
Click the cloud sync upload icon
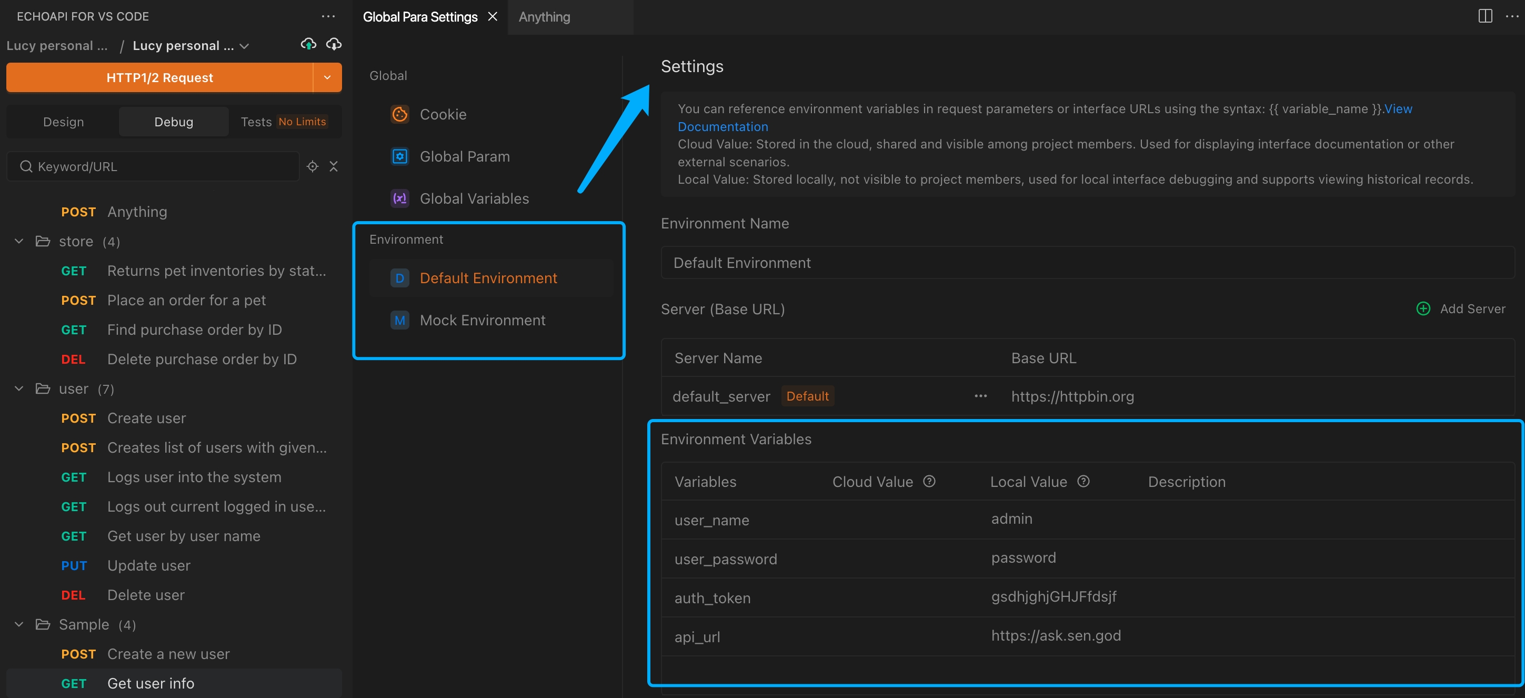click(308, 44)
